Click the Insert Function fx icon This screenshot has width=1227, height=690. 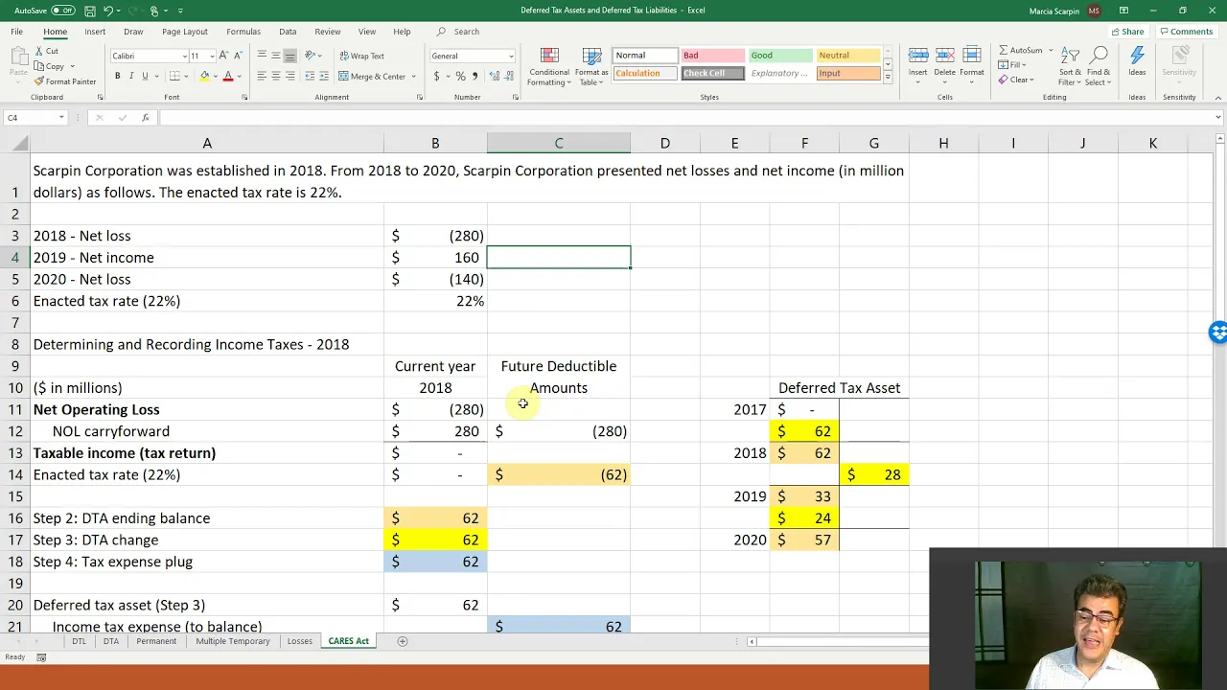click(x=145, y=117)
